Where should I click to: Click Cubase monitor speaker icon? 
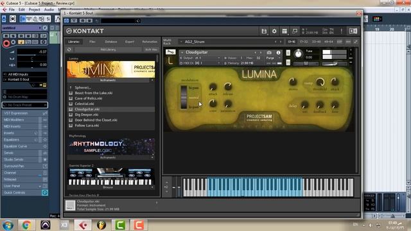pyautogui.click(x=13, y=42)
